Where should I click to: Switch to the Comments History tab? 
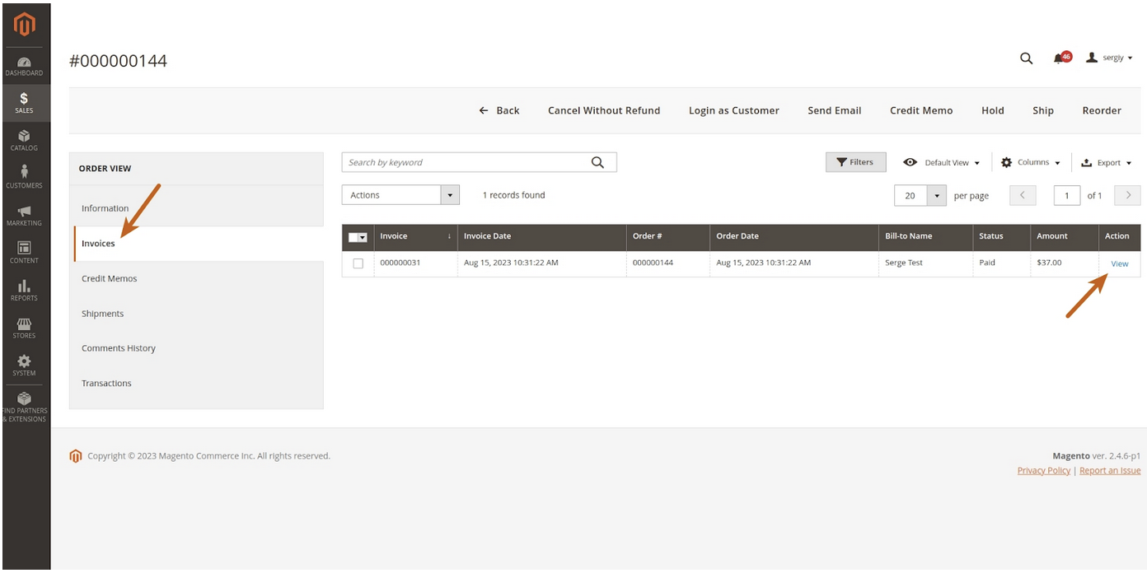coord(196,348)
